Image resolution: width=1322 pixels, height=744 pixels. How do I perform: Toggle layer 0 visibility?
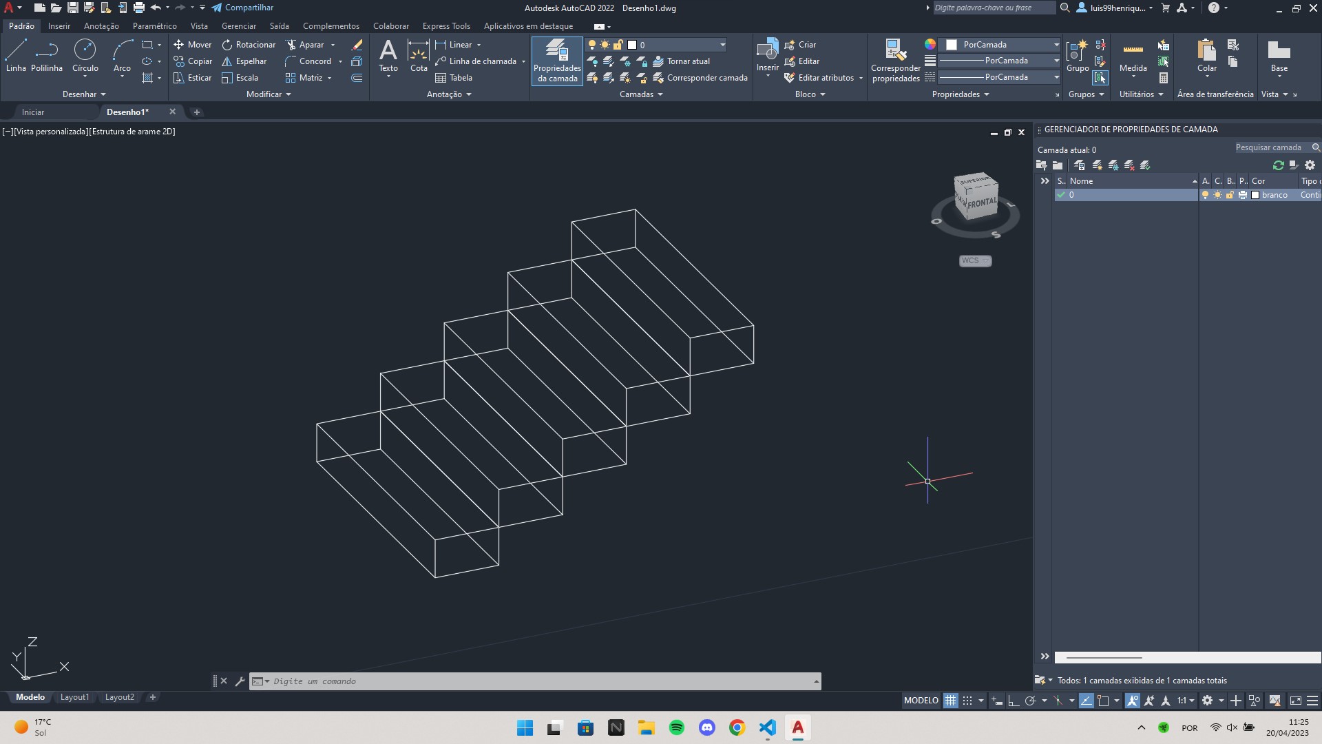1203,194
